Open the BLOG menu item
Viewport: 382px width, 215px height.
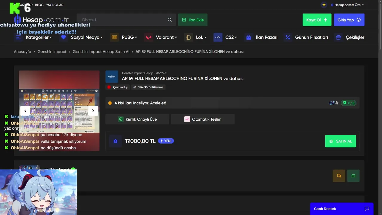point(39,5)
